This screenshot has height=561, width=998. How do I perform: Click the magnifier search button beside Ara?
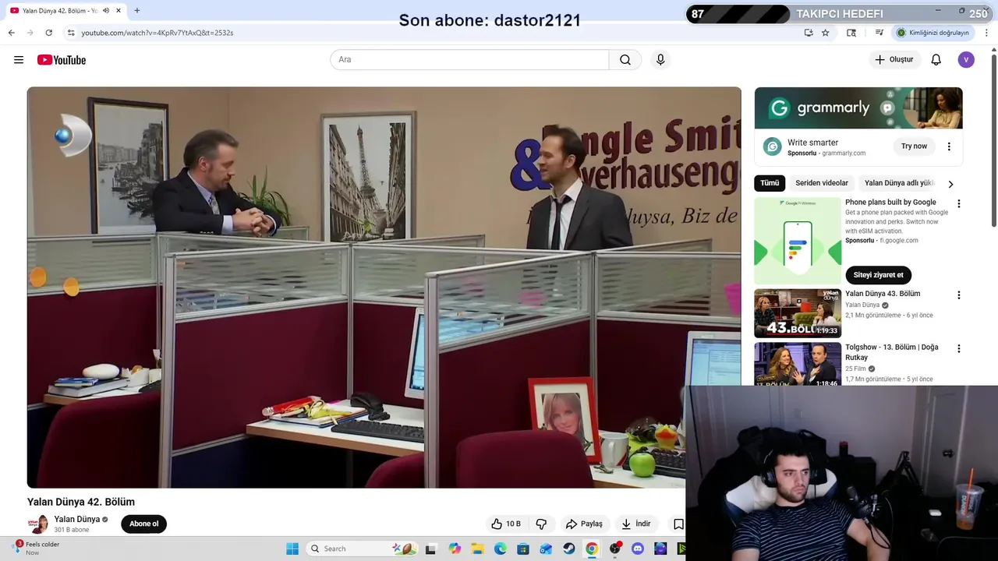(x=625, y=60)
